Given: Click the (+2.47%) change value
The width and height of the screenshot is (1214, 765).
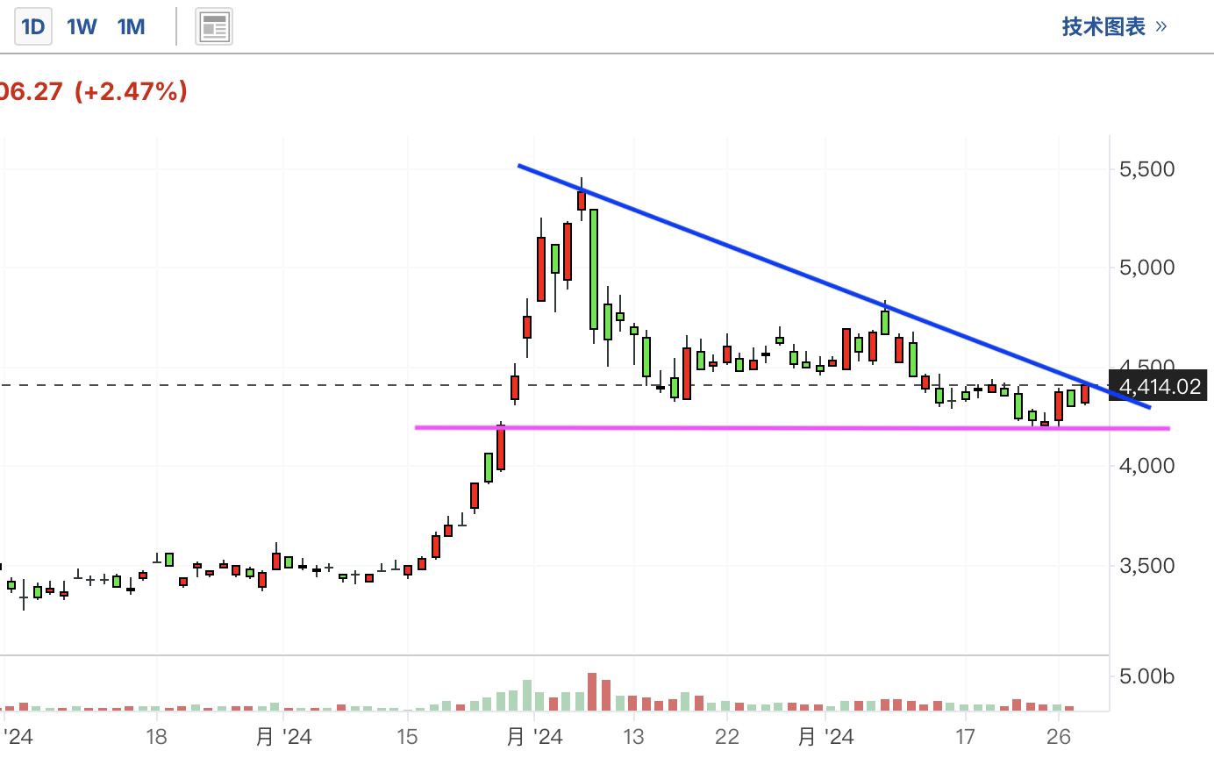Looking at the screenshot, I should (131, 91).
